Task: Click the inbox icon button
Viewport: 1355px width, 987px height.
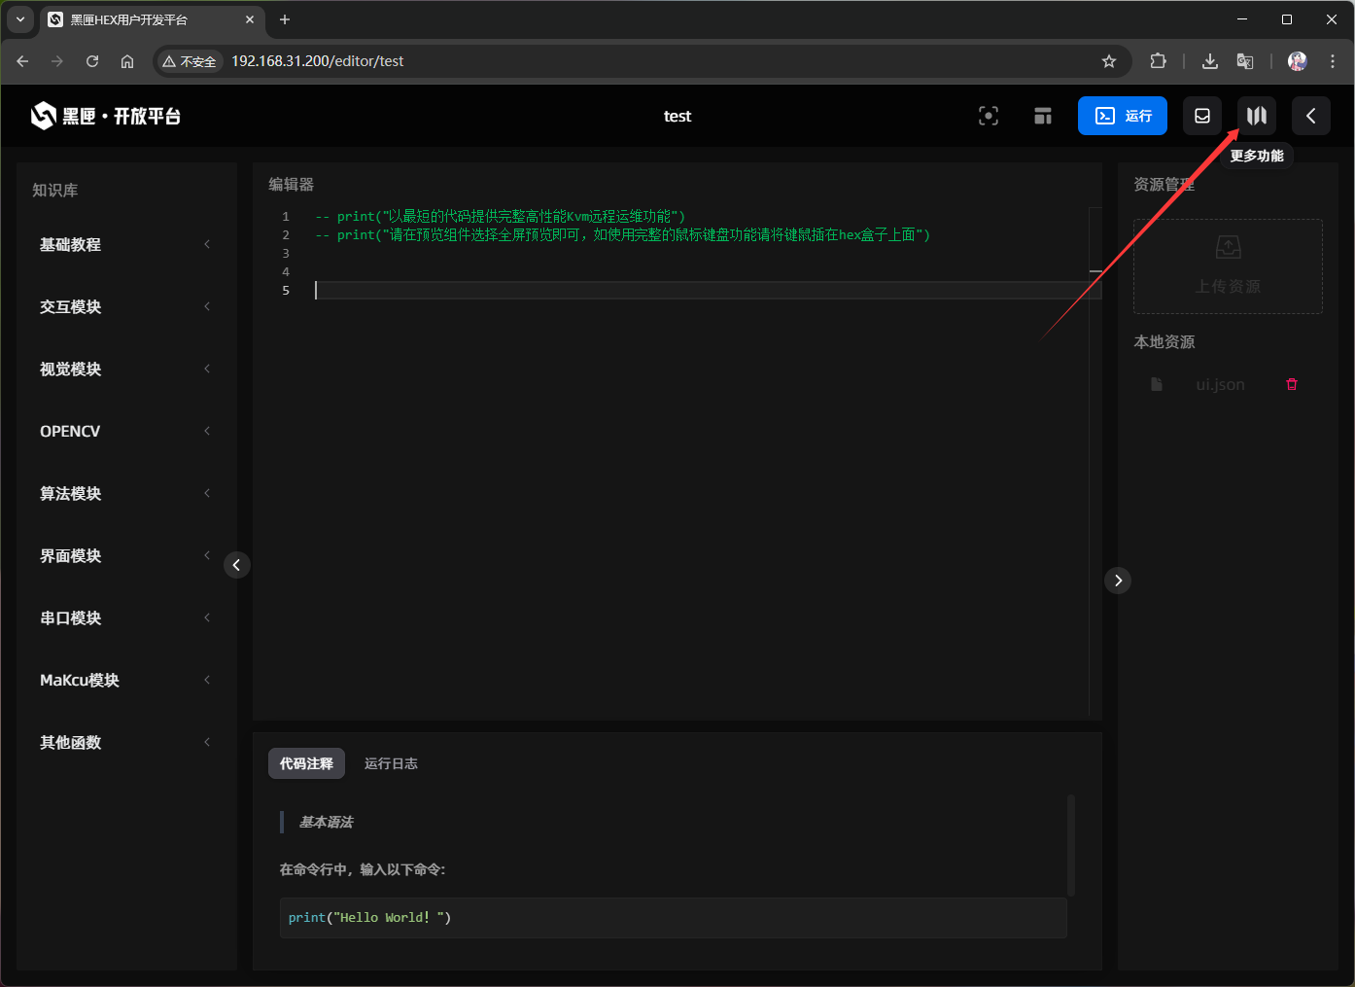Action: pyautogui.click(x=1202, y=116)
